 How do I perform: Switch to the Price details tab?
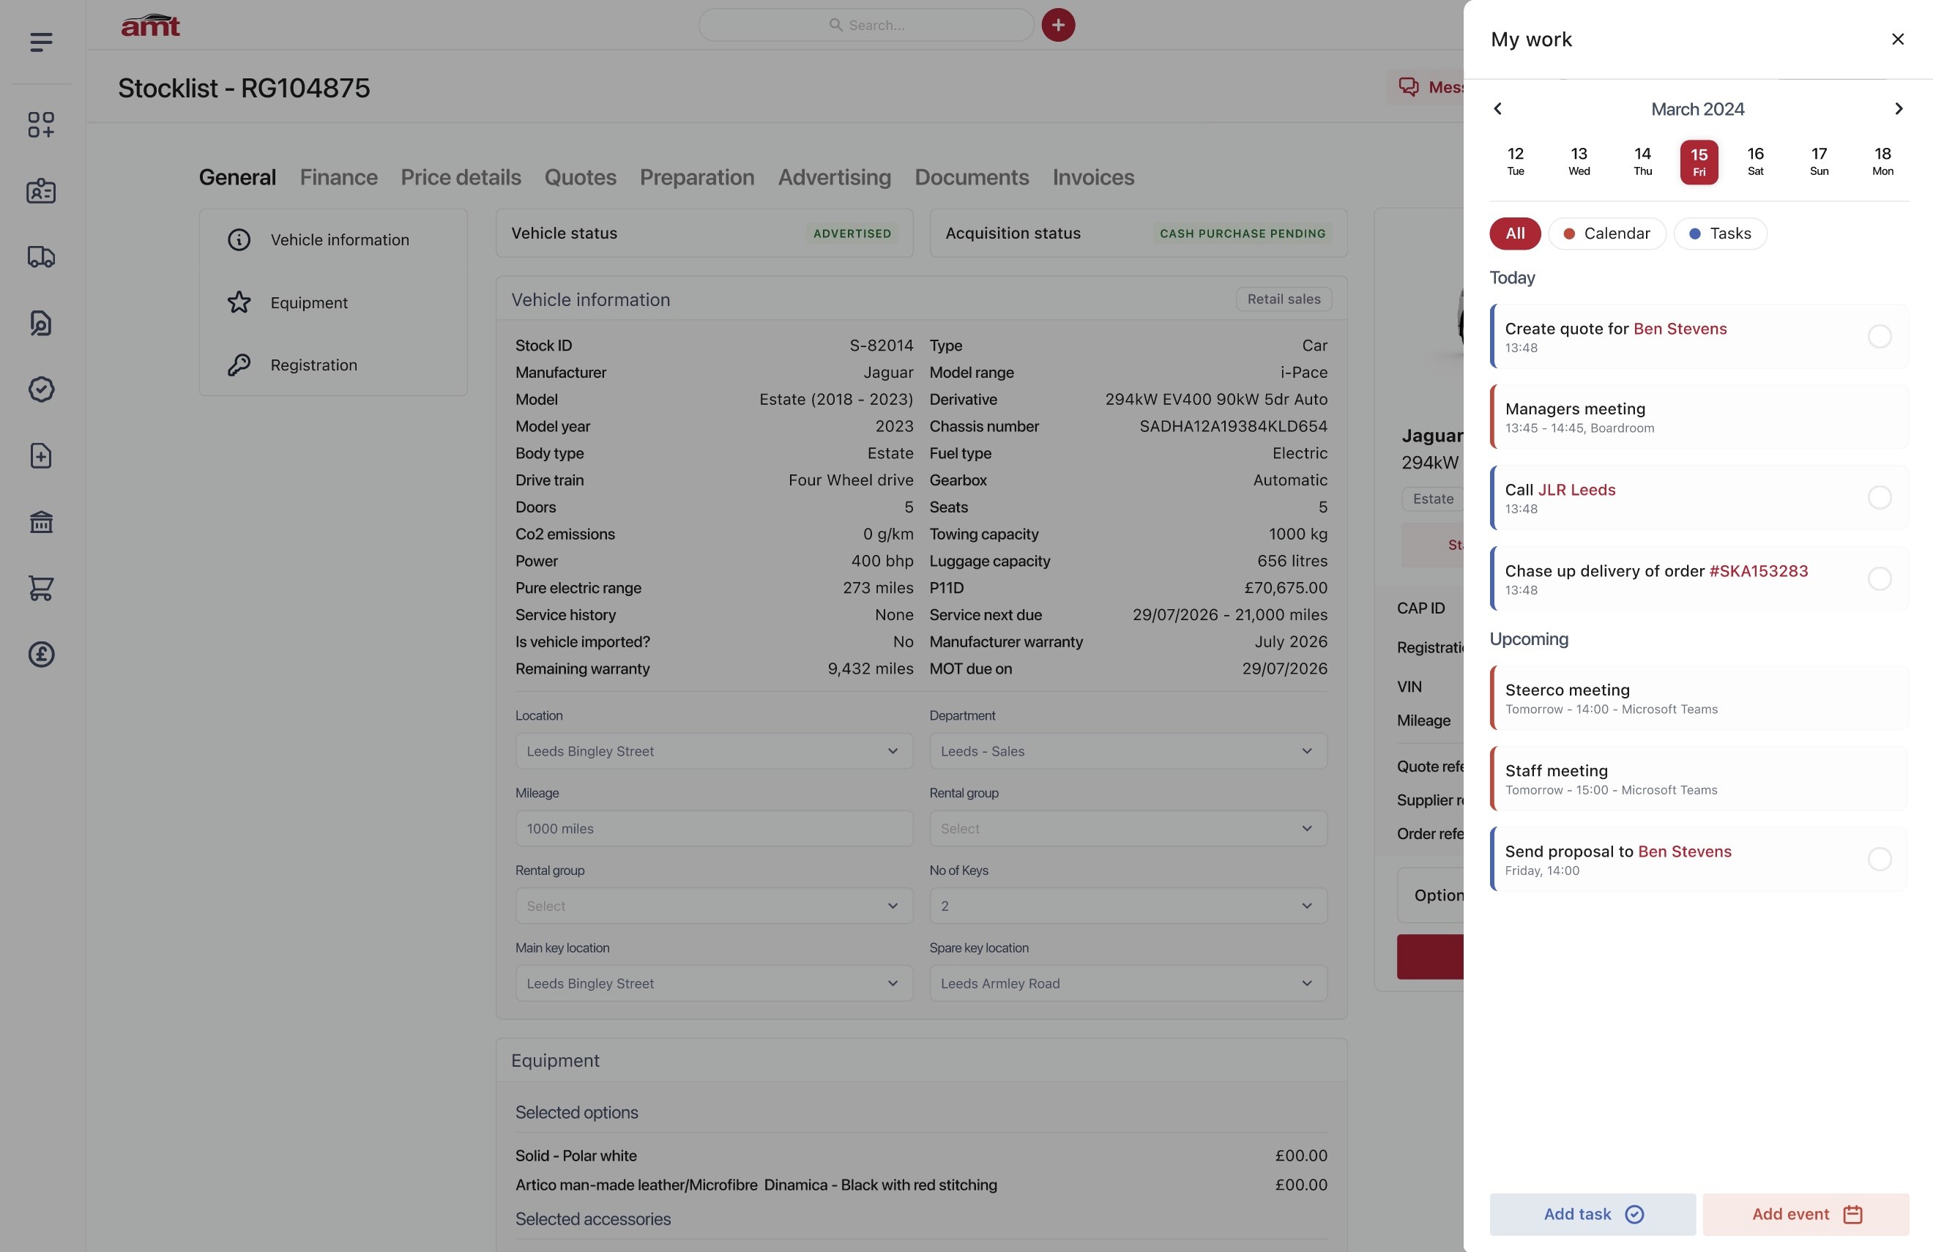pyautogui.click(x=461, y=177)
